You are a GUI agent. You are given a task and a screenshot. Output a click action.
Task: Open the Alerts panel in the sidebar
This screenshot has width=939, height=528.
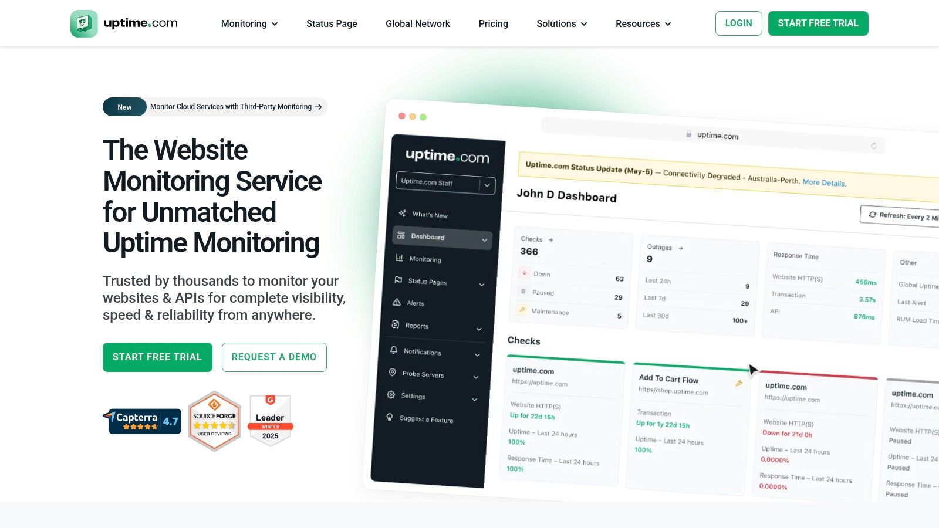coord(417,303)
